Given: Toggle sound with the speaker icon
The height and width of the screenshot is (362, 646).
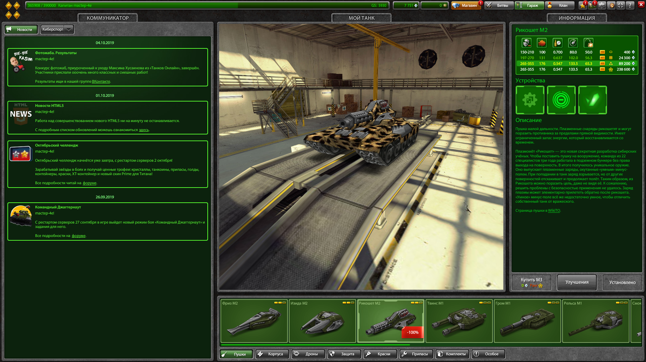Looking at the screenshot, I should (x=611, y=5).
